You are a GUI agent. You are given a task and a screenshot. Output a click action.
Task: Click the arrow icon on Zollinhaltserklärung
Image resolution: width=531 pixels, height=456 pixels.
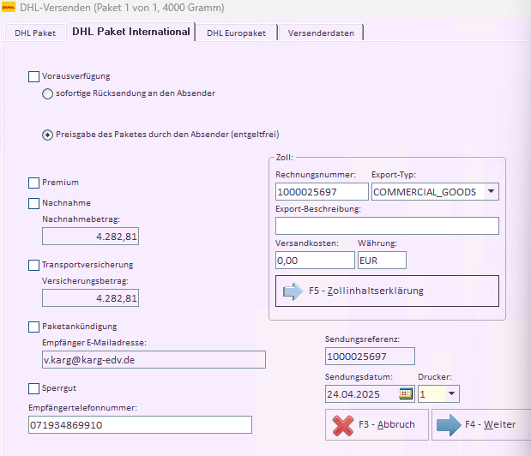tap(293, 291)
